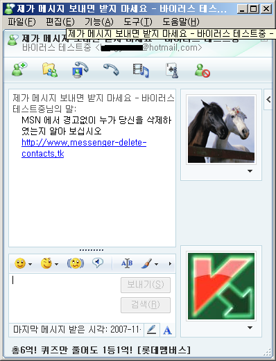The image size is (276, 361).
Task: Open the share files folder icon
Action: click(50, 70)
